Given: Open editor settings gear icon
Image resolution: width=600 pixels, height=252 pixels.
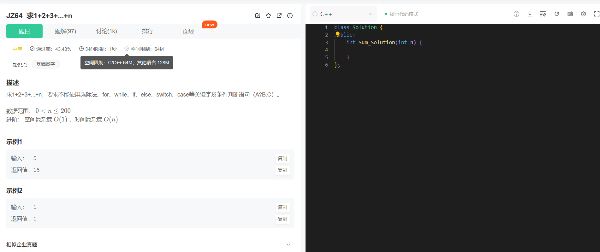Looking at the screenshot, I should 583,14.
